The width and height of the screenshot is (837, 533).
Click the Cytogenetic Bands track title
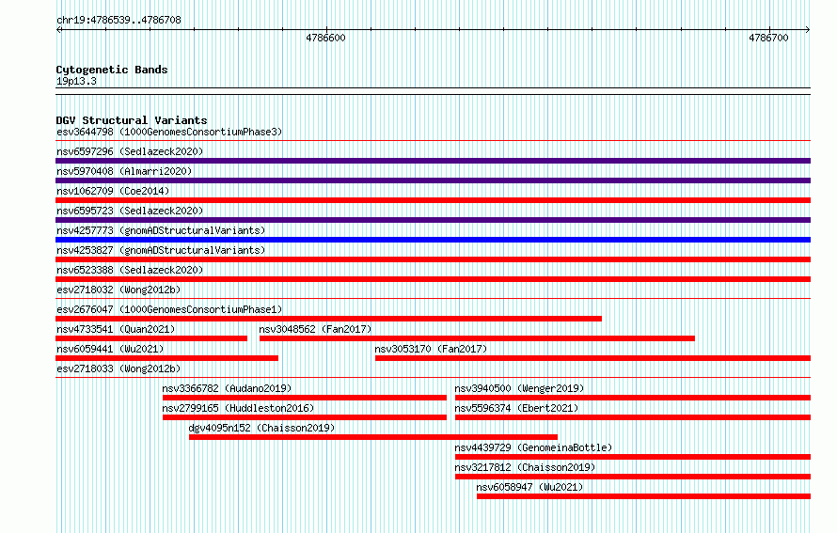pos(112,70)
